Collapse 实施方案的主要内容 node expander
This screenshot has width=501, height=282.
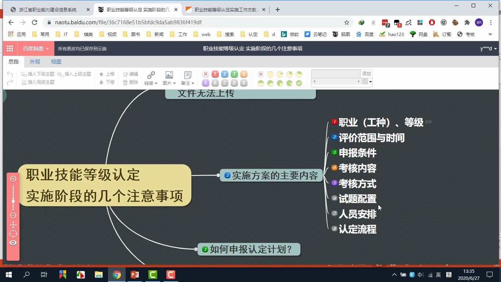click(218, 175)
